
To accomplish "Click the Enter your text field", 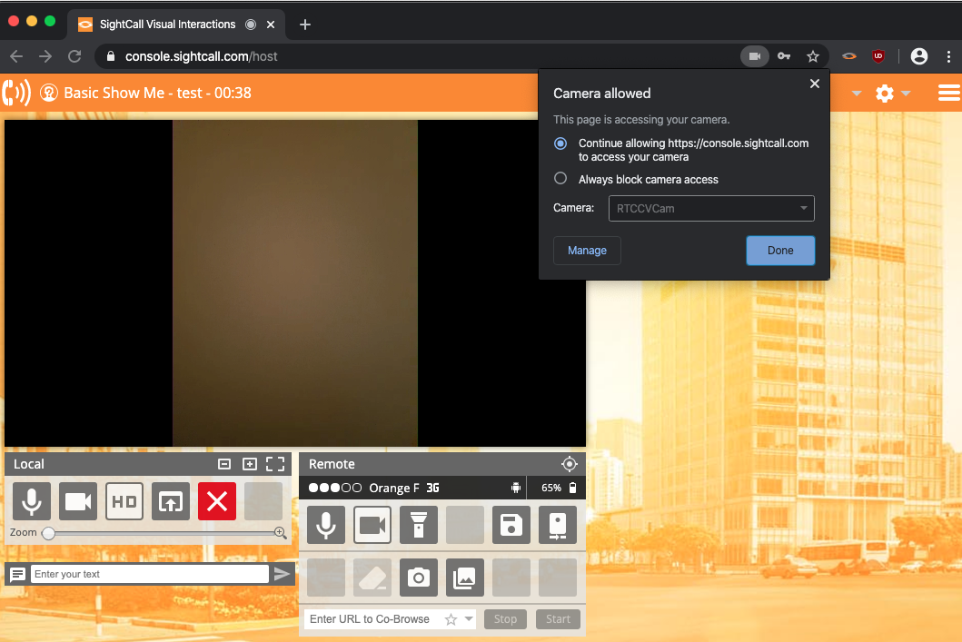I will click(x=150, y=574).
